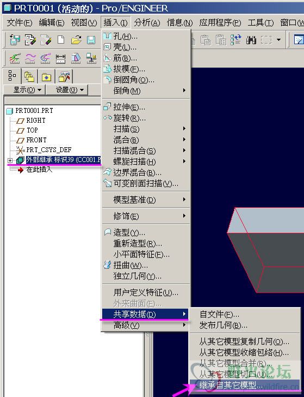Open a file using the folder icon

click(x=76, y=40)
